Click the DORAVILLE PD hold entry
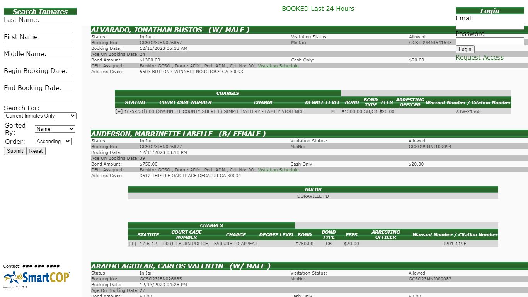528x297 pixels. pos(313,196)
